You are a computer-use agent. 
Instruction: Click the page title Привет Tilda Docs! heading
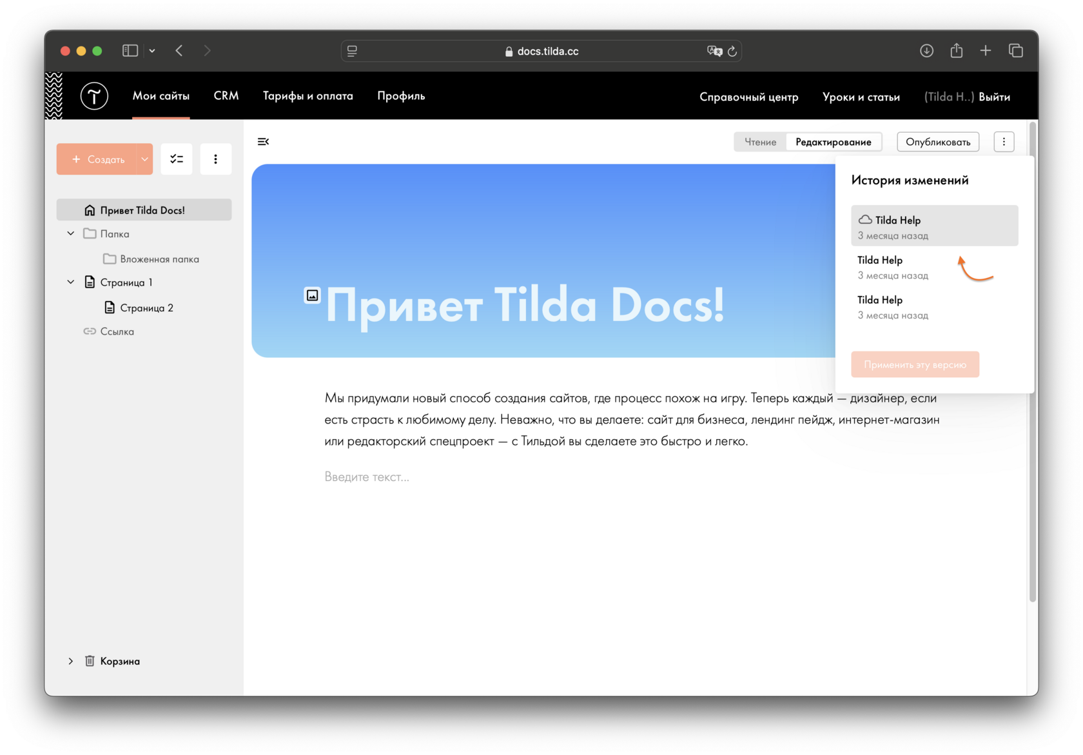pos(525,305)
